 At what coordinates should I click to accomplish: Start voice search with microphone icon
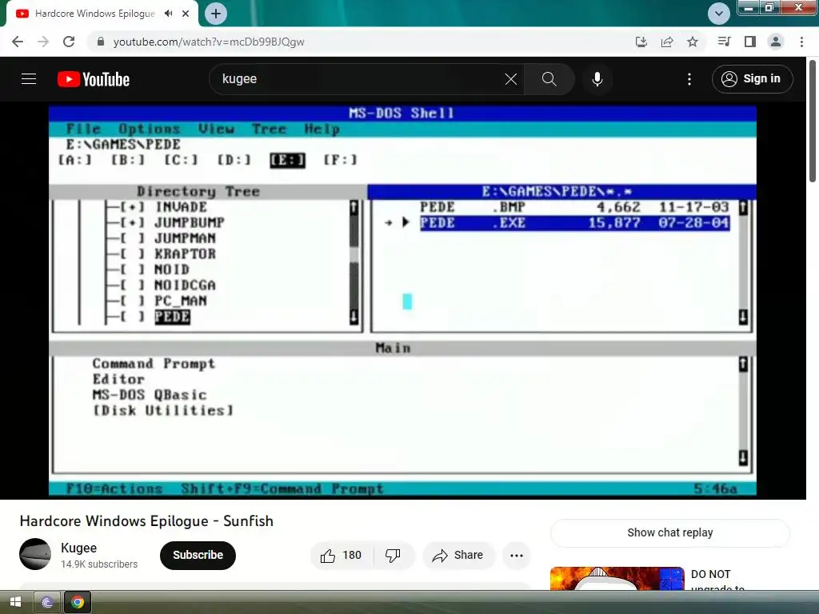pyautogui.click(x=597, y=79)
